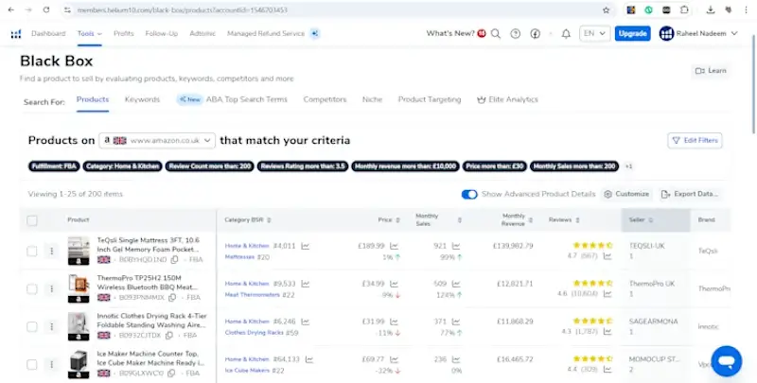Bookmark this page with star icon
Image resolution: width=757 pixels, height=383 pixels.
pos(607,10)
